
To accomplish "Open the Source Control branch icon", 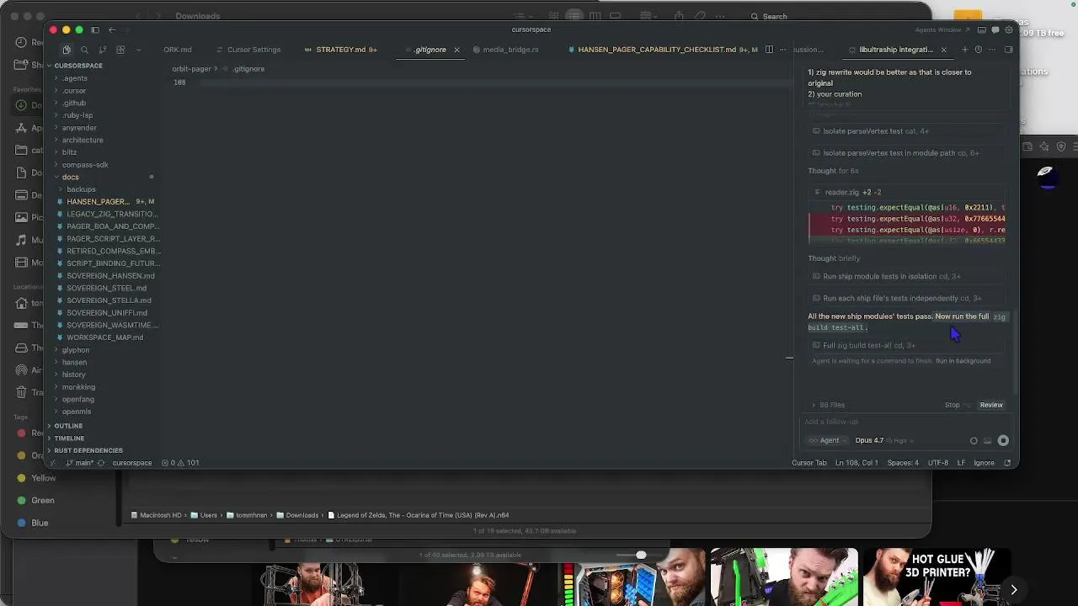I will 103,50.
